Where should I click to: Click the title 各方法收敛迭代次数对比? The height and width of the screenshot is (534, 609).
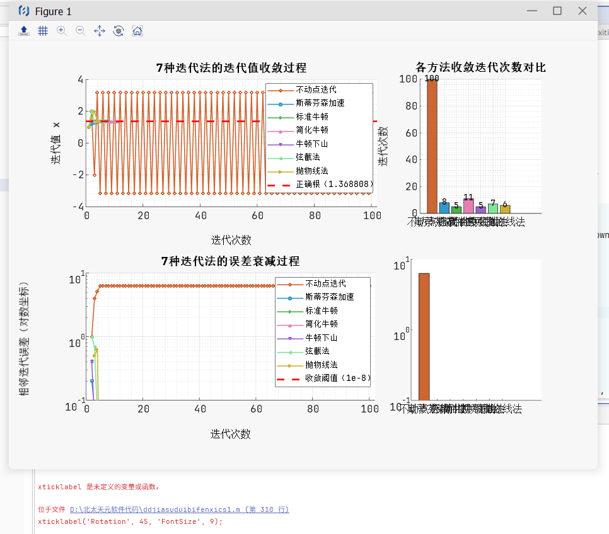(x=480, y=67)
